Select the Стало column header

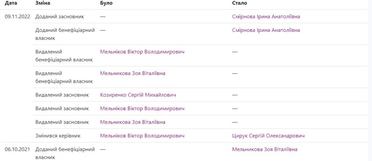(x=239, y=3)
